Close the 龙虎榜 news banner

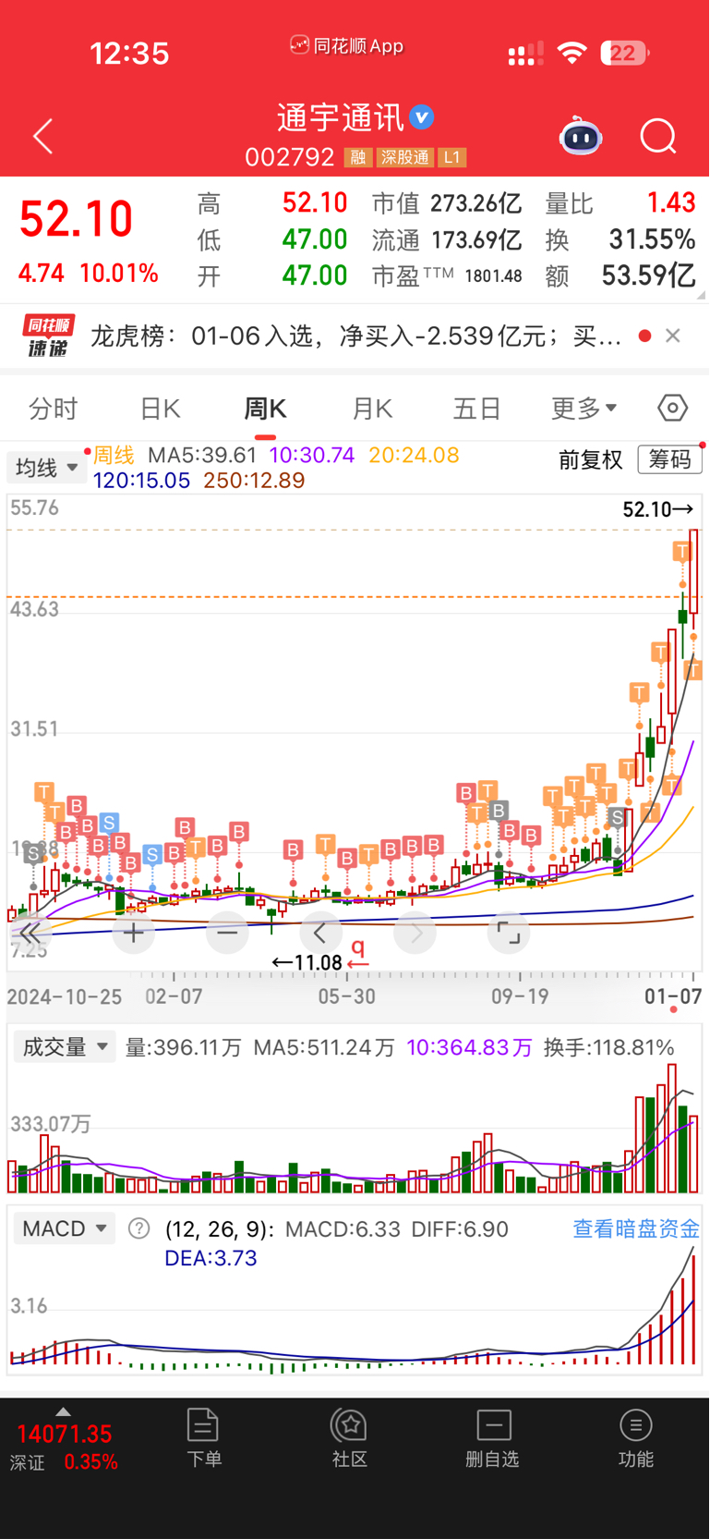(673, 336)
